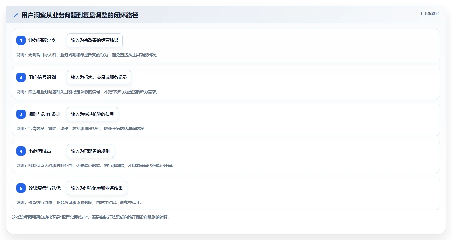Select the 输入为行为、交易或服务记录 chip
The width and height of the screenshot is (452, 240).
99,77
